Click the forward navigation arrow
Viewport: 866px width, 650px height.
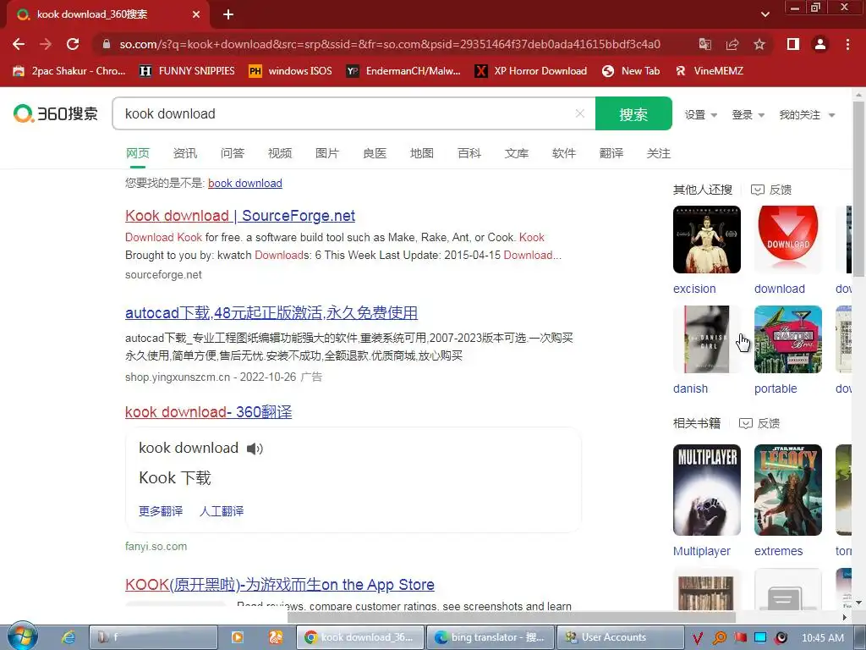[x=46, y=44]
